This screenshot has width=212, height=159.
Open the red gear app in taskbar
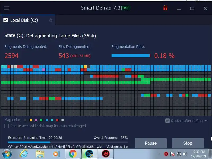tap(106, 154)
